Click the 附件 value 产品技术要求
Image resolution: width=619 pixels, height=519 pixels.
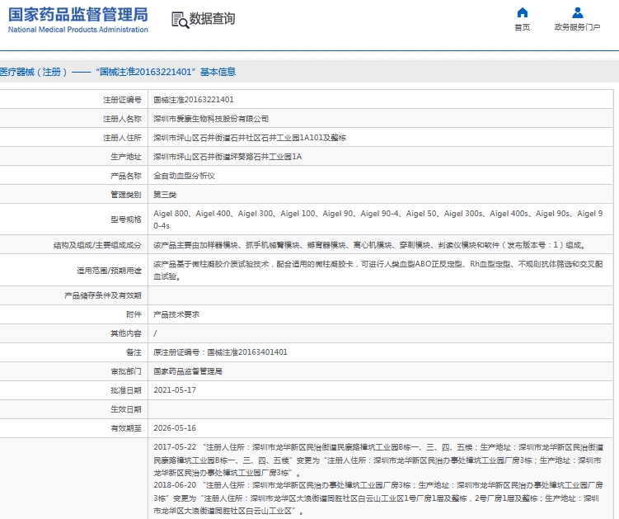[176, 314]
